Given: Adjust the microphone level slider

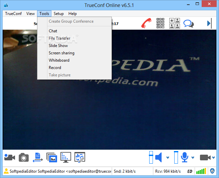Looking at the screenshot, I should pyautogui.click(x=176, y=157).
